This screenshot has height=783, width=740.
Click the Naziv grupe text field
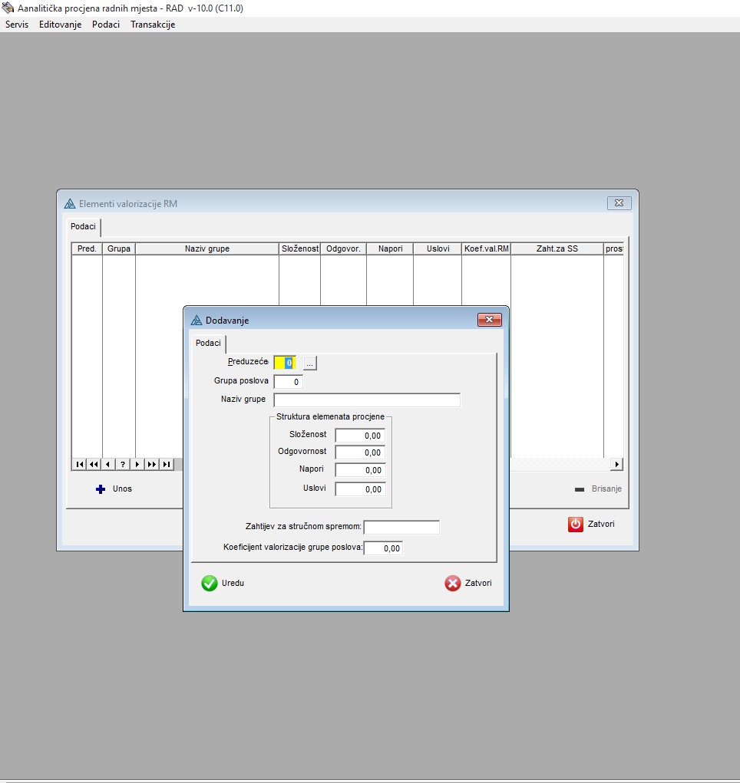(367, 400)
